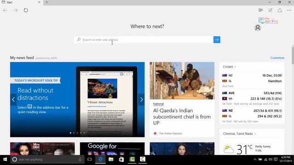Make a Web Note with the pen icon

[270, 10]
